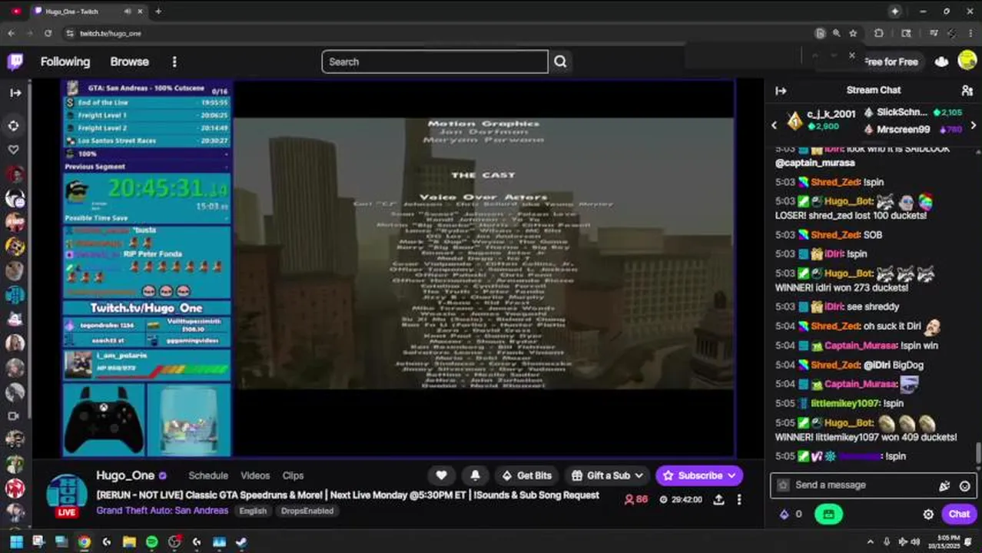Screen dimensions: 982x553
Task: Click the Get Bits button
Action: (527, 475)
